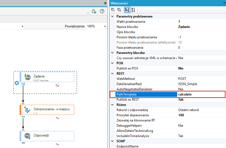
Task: Sort properties alphabetically with A-Z icon
Action: (133, 10)
